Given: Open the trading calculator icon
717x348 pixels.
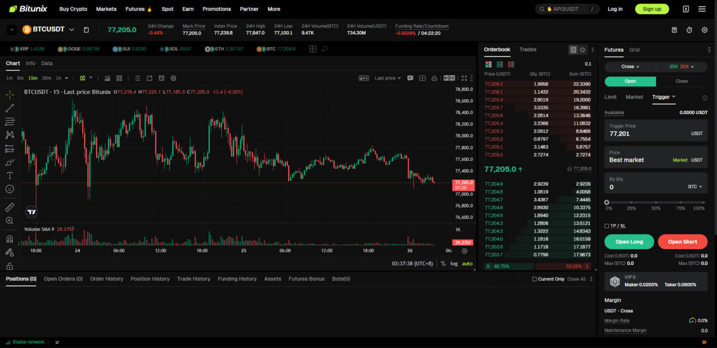Looking at the screenshot, I should tap(675, 30).
